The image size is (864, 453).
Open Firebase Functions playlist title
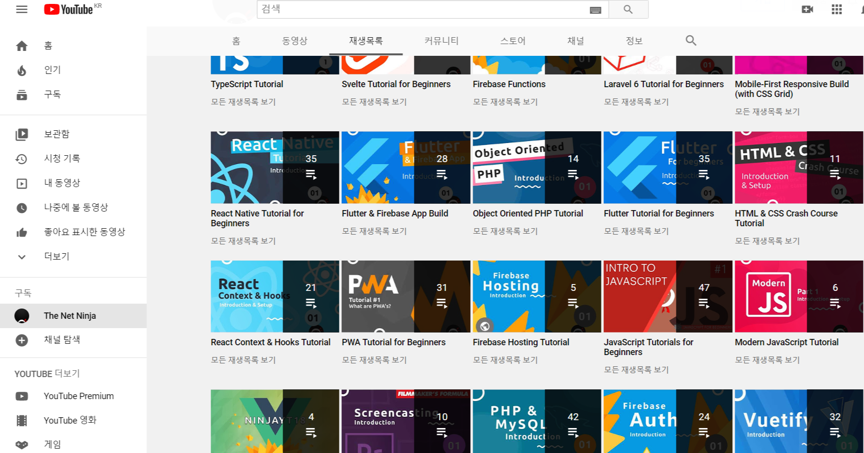coord(509,84)
